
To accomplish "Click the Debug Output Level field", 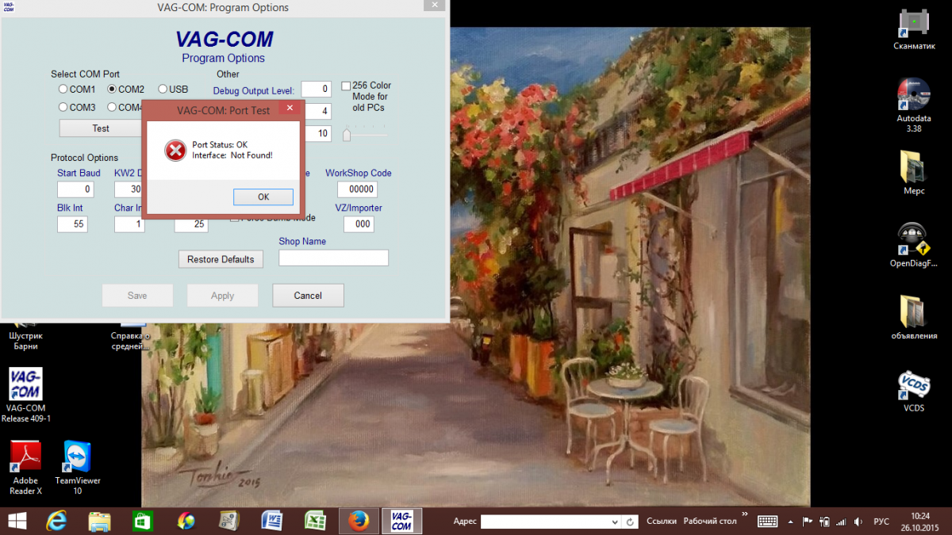I will [x=316, y=90].
